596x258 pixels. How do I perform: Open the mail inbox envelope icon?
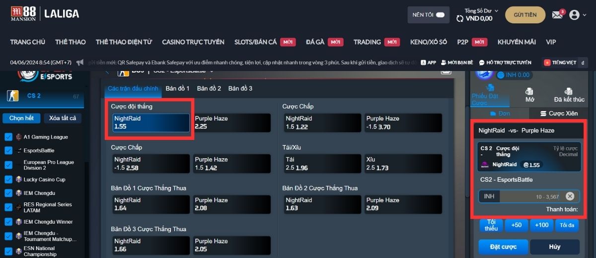(x=557, y=15)
